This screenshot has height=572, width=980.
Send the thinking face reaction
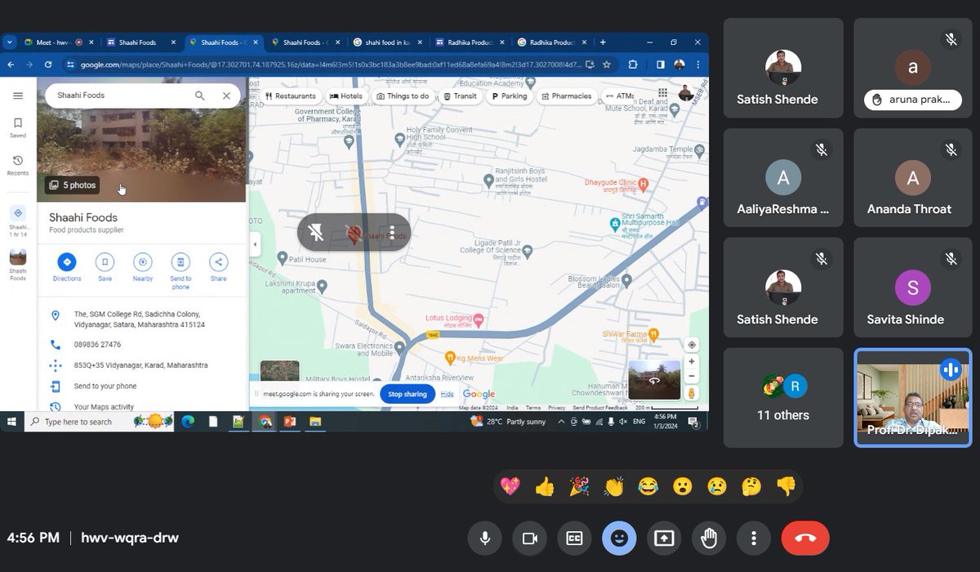751,487
